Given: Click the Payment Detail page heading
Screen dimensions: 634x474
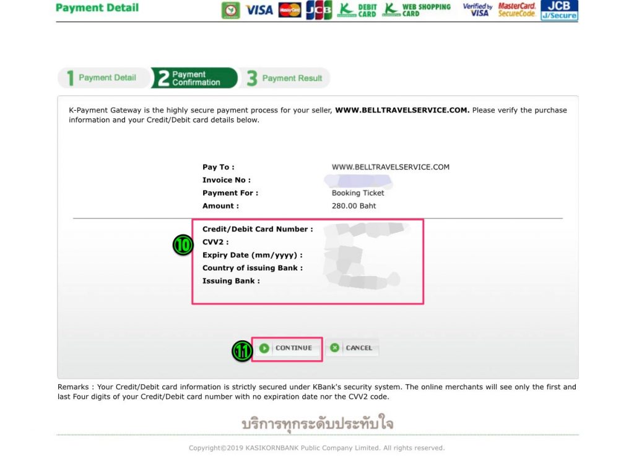Looking at the screenshot, I should 97,7.
